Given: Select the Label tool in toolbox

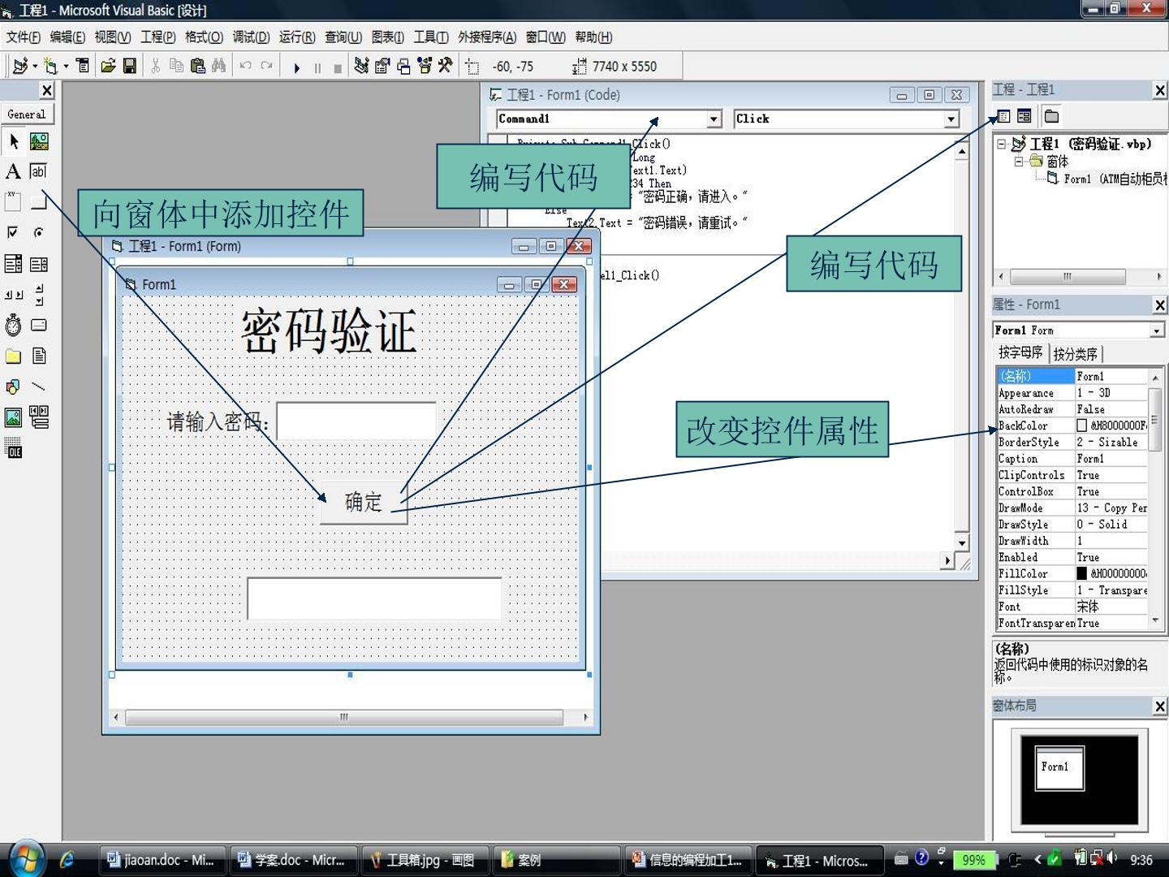Looking at the screenshot, I should point(13,171).
